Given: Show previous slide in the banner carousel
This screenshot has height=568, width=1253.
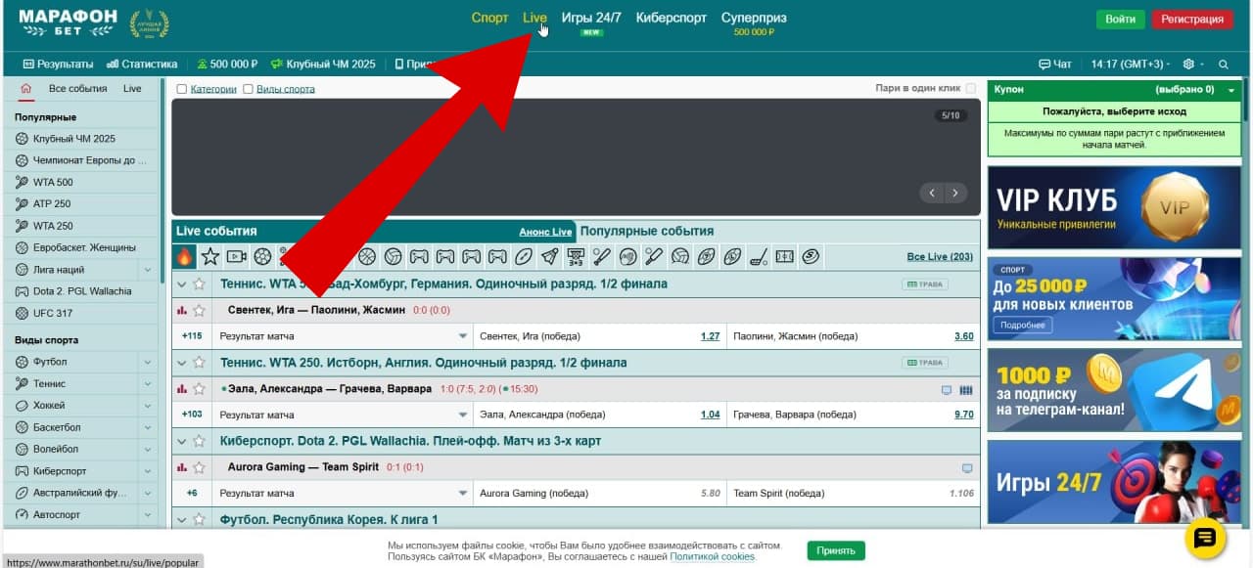Looking at the screenshot, I should pyautogui.click(x=933, y=193).
